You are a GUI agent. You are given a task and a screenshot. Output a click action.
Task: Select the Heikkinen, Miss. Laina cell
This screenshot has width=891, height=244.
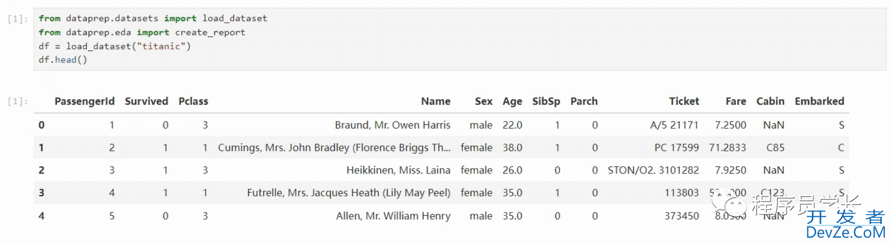pyautogui.click(x=398, y=170)
